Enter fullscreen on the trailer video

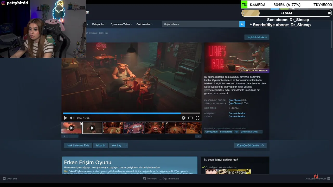[198, 118]
